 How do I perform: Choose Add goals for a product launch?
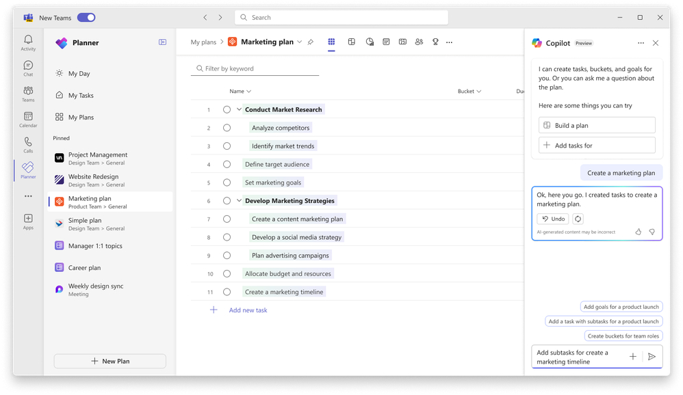[x=621, y=307]
